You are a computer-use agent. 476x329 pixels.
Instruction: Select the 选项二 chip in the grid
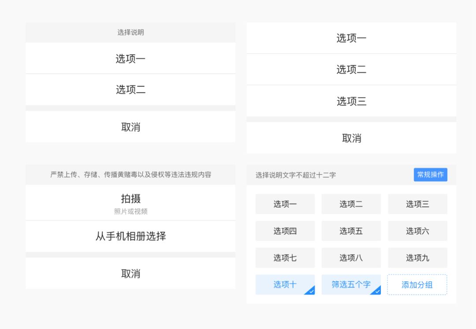pos(351,204)
